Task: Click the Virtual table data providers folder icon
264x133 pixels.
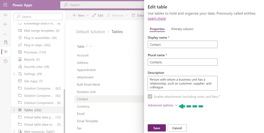Action: (20, 117)
